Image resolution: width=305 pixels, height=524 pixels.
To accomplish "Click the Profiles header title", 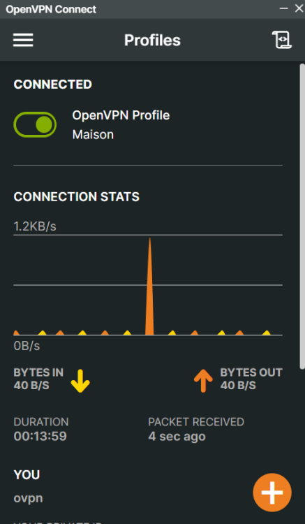I will [152, 40].
